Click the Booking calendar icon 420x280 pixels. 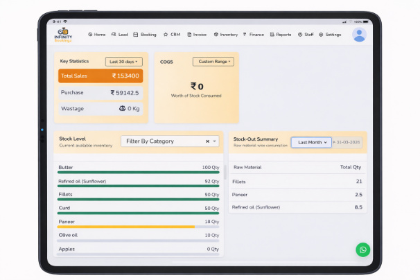pyautogui.click(x=136, y=35)
